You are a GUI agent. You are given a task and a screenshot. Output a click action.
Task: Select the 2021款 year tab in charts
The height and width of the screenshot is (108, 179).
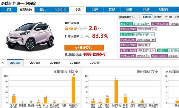[x=35, y=63]
